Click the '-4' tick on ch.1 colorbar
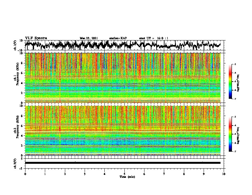Image resolution: width=252 pixels, height=195 pixels. click(x=234, y=73)
